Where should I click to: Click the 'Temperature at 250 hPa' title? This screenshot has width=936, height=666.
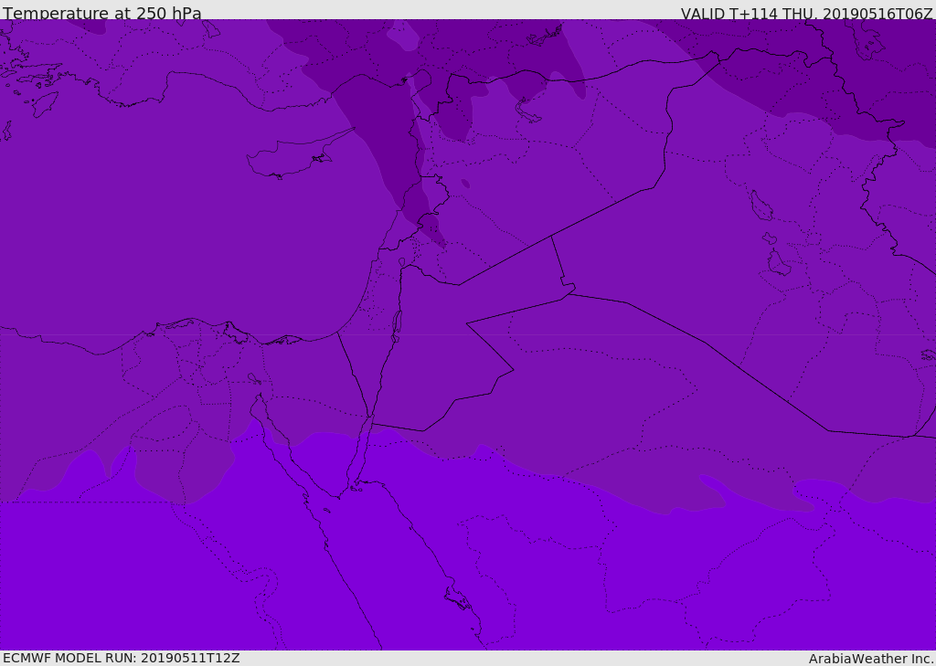(102, 13)
